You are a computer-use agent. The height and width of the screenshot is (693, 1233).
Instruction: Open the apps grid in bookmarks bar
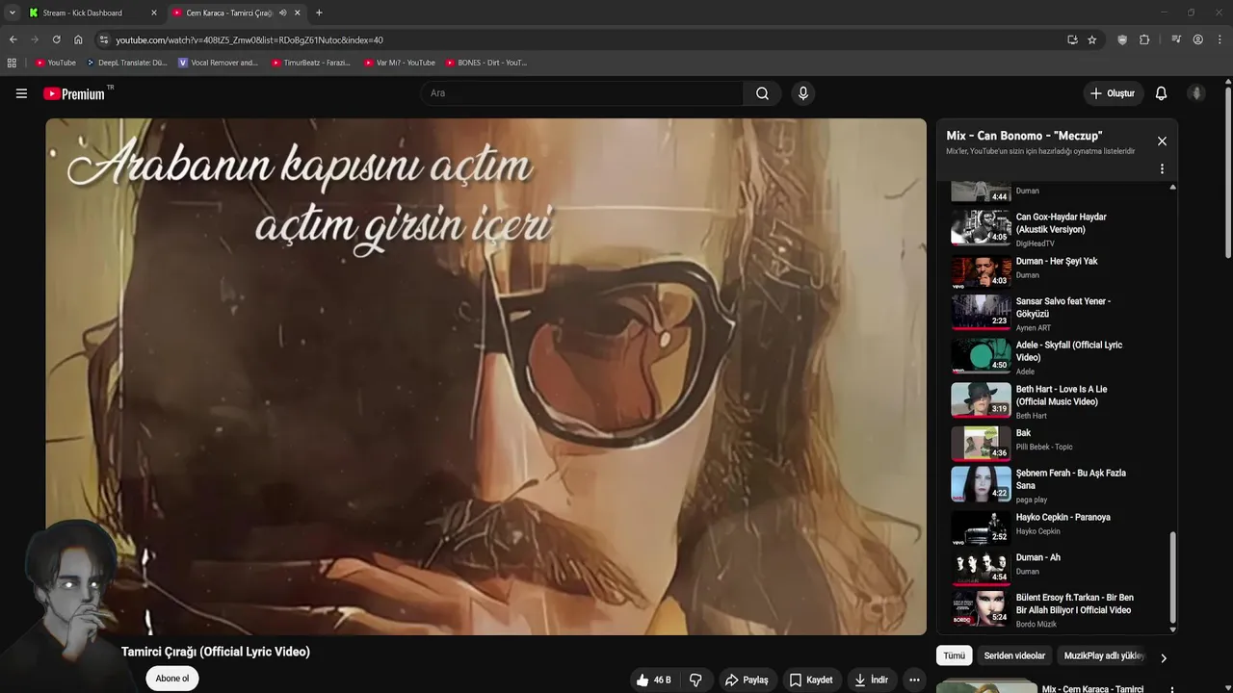[x=12, y=63]
